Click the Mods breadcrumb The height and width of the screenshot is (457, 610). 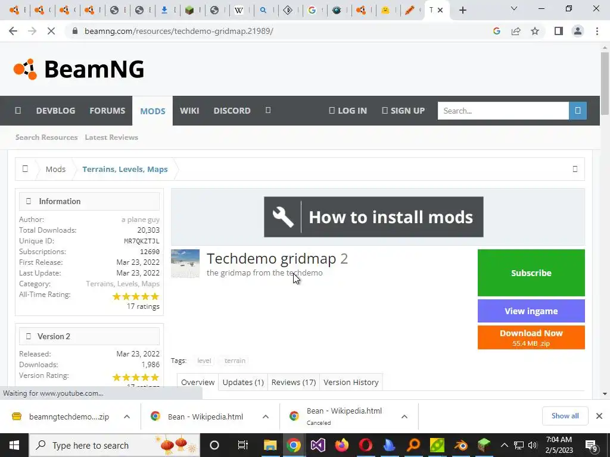coord(55,169)
